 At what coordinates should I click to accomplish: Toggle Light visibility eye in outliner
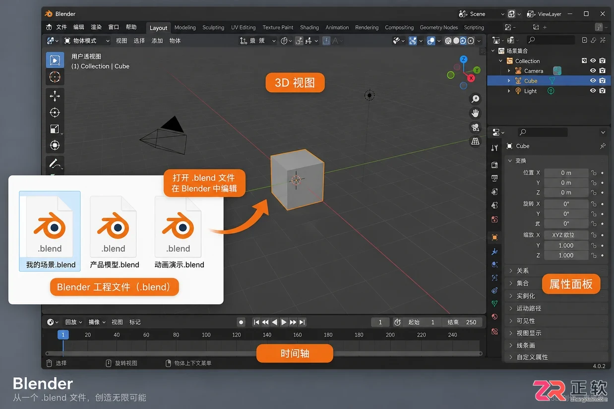click(593, 91)
